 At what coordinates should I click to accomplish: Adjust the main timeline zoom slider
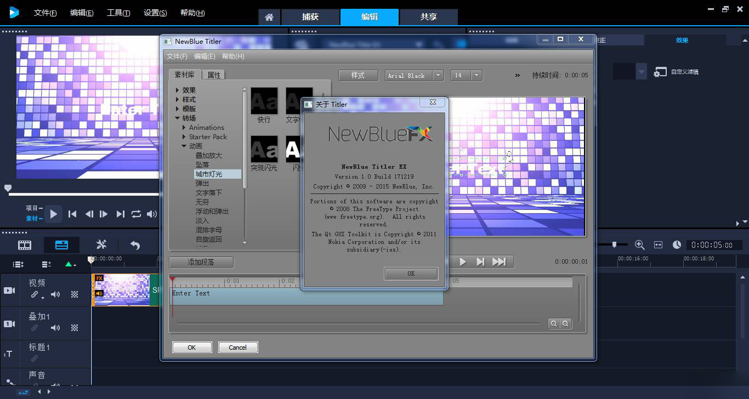pyautogui.click(x=615, y=244)
